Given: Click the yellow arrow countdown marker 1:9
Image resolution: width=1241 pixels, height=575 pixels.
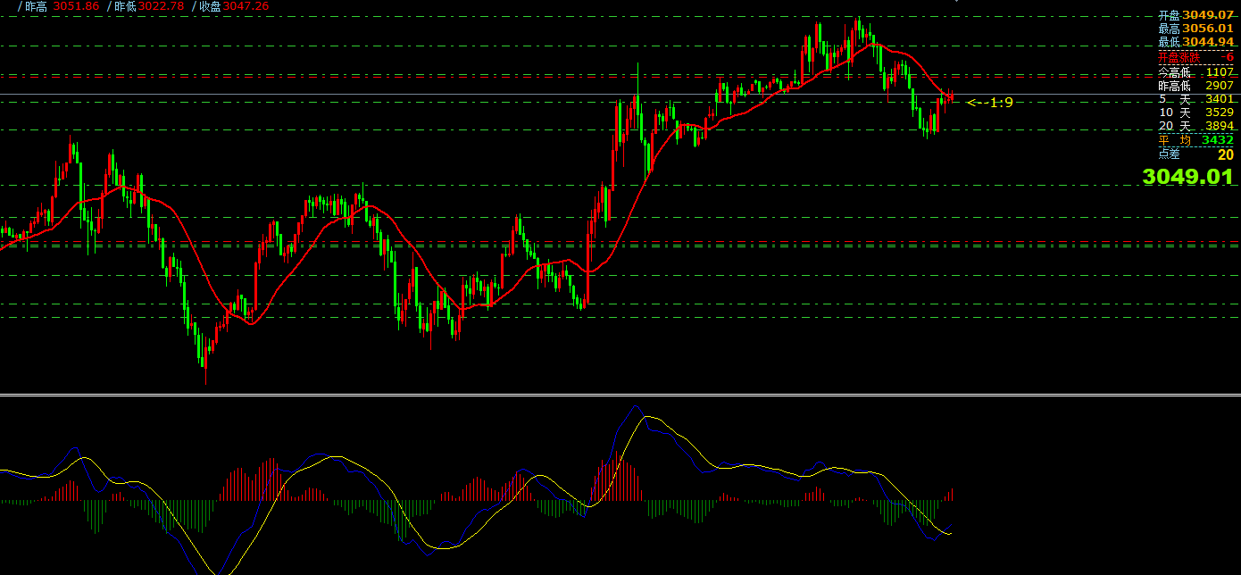Looking at the screenshot, I should point(990,103).
